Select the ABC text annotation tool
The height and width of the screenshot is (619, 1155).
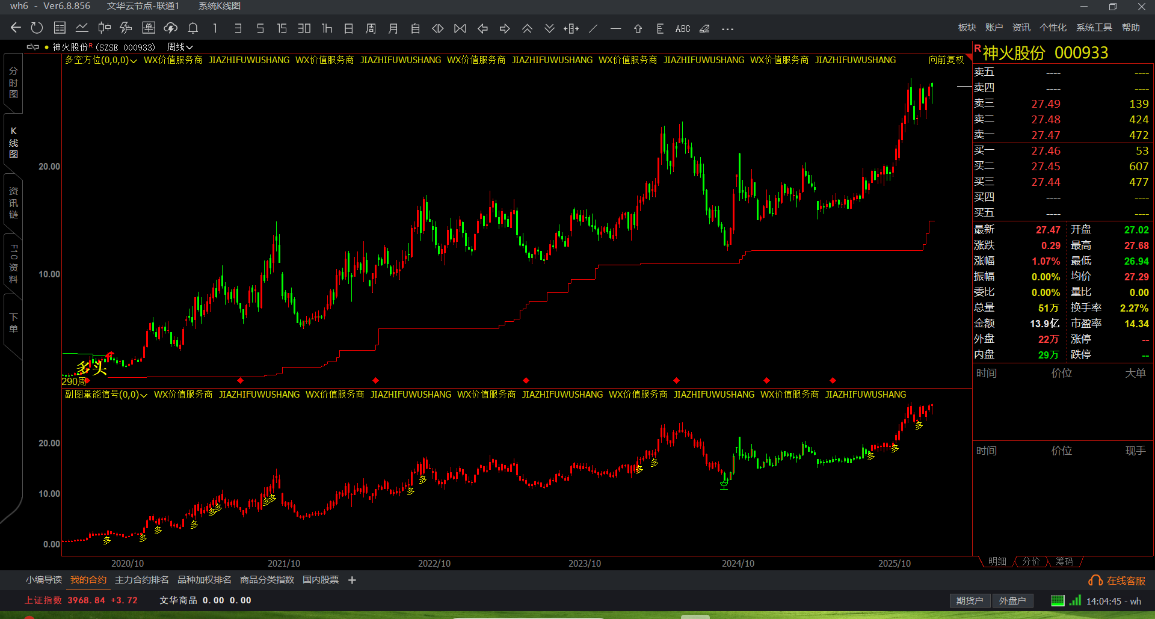[682, 28]
